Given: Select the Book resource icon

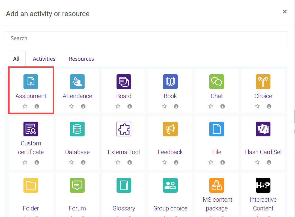Looking at the screenshot, I should point(170,82).
